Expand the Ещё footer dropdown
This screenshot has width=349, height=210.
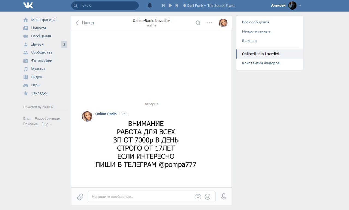pyautogui.click(x=46, y=124)
